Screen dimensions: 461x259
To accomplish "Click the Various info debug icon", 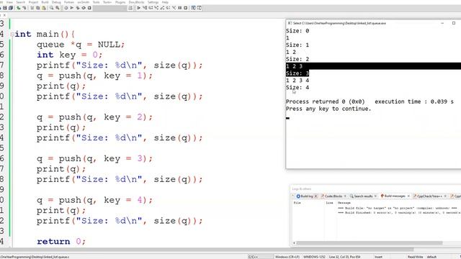I will point(200,8).
